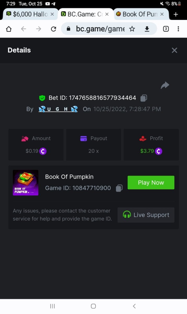Tap the browser download icon

click(147, 29)
